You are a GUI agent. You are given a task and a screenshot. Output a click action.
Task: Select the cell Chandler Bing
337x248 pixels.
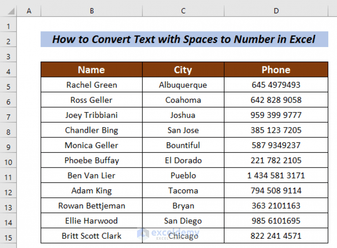[x=91, y=130]
